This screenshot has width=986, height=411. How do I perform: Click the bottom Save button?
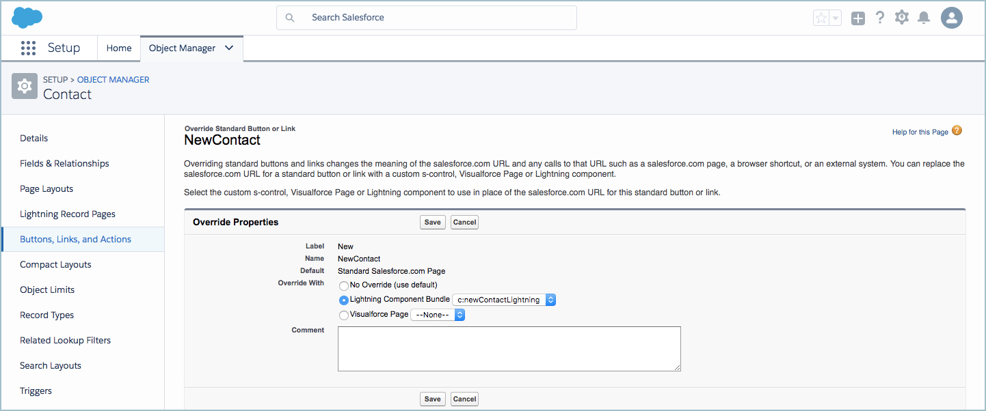[433, 399]
